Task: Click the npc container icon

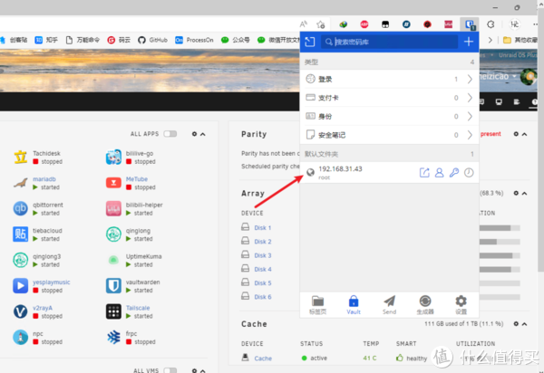Action: pyautogui.click(x=21, y=338)
